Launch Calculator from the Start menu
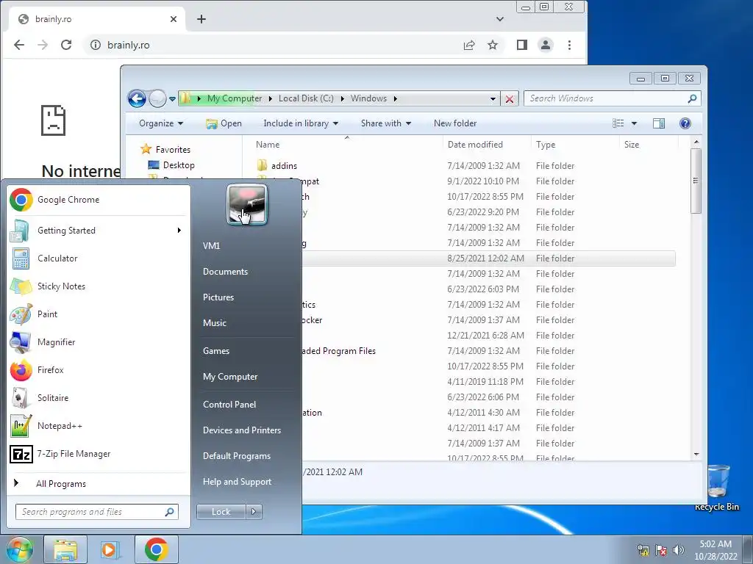Image resolution: width=753 pixels, height=564 pixels. [x=98, y=258]
